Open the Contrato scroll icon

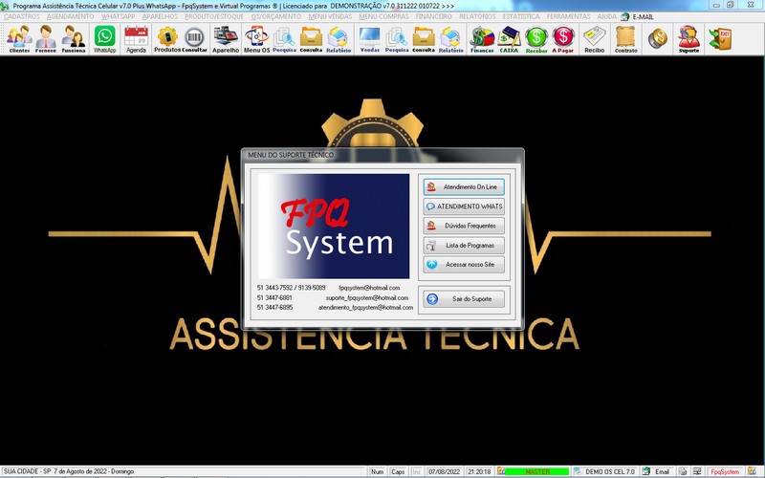click(x=626, y=39)
